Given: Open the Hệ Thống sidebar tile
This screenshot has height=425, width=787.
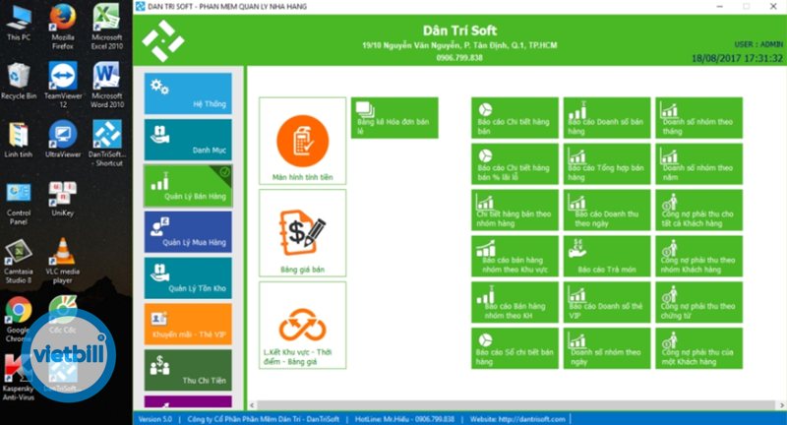Looking at the screenshot, I should tap(188, 93).
